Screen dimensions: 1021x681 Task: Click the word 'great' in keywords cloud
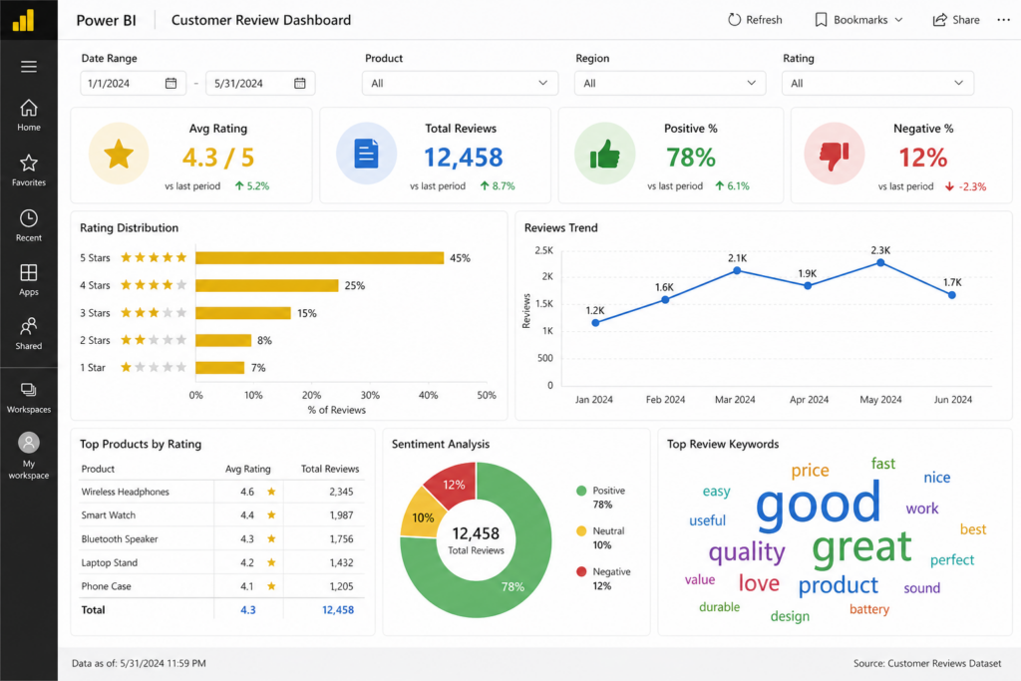coord(861,548)
